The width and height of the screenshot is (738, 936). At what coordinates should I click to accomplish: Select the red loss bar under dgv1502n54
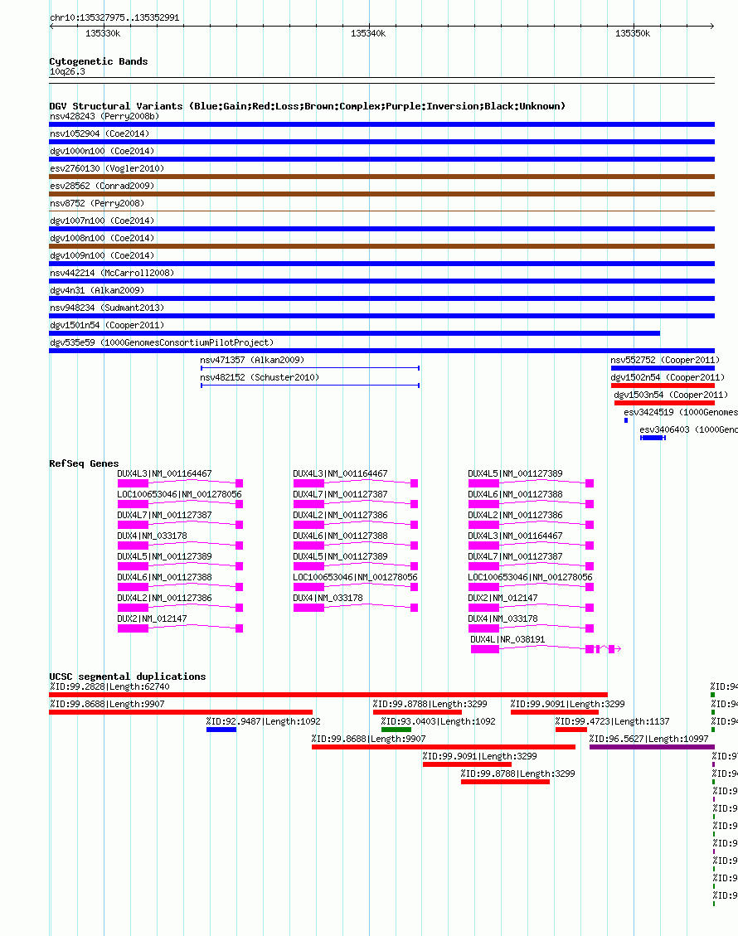[663, 386]
